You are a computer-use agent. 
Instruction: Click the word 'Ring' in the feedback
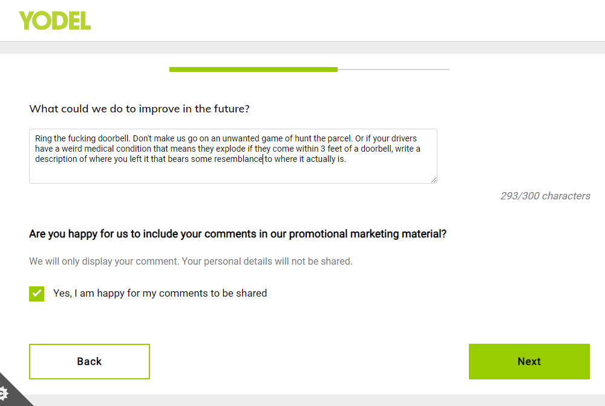43,139
